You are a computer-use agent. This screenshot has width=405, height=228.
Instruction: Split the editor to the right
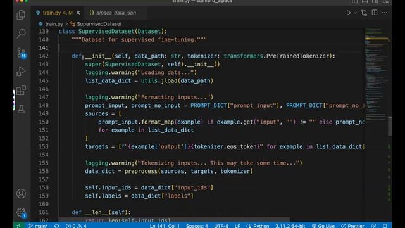click(x=375, y=13)
